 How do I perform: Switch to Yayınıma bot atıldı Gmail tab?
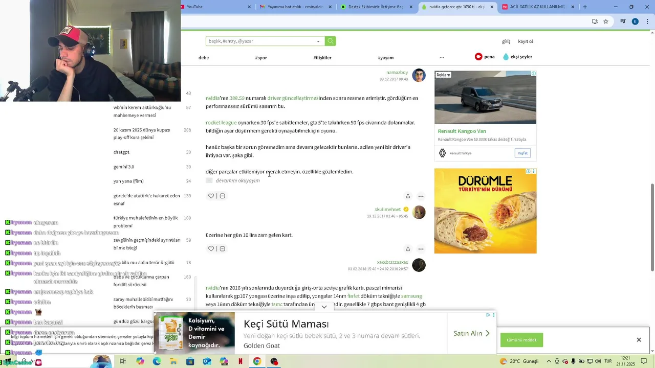(296, 7)
